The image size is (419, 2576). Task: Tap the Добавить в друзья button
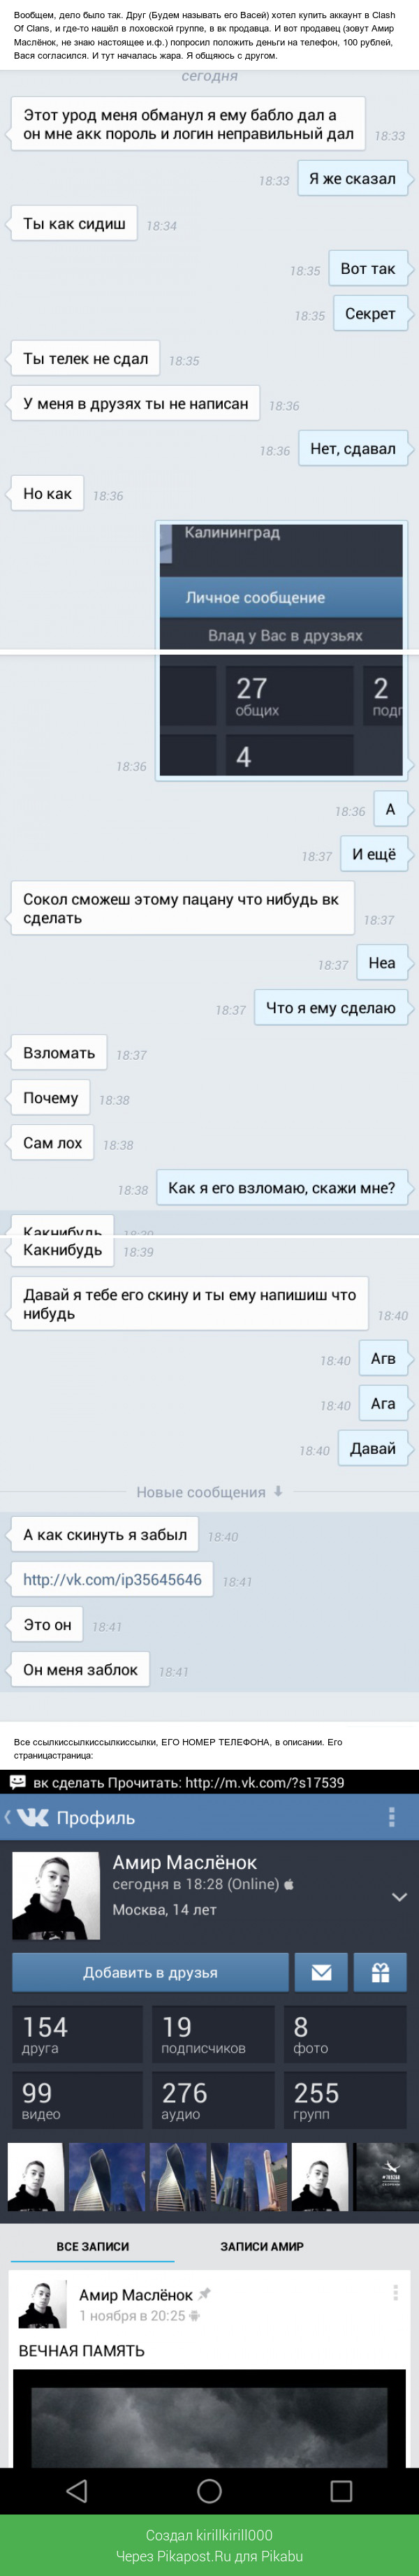(x=150, y=1972)
